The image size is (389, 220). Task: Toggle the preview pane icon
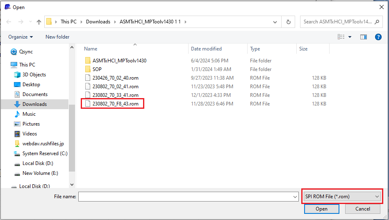point(363,37)
